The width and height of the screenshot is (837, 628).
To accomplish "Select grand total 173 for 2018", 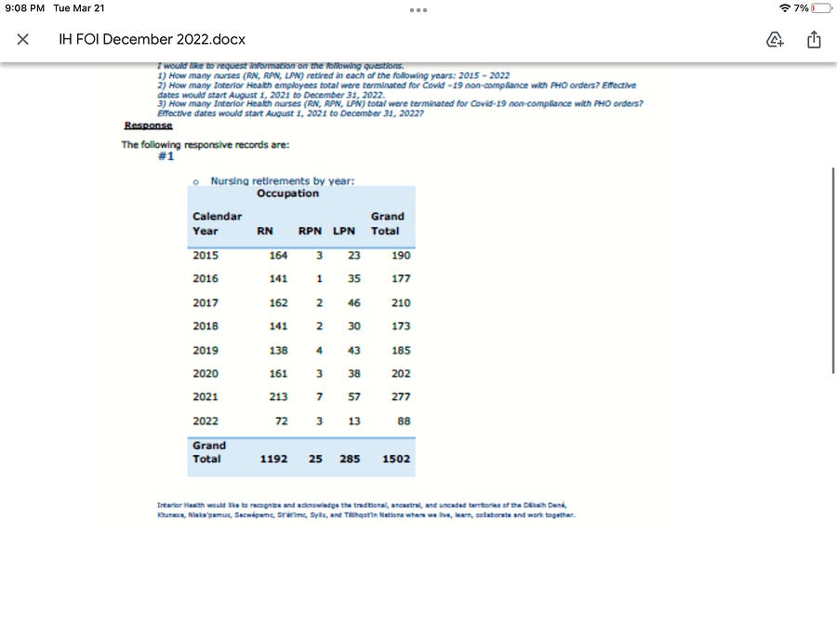I will [x=401, y=326].
